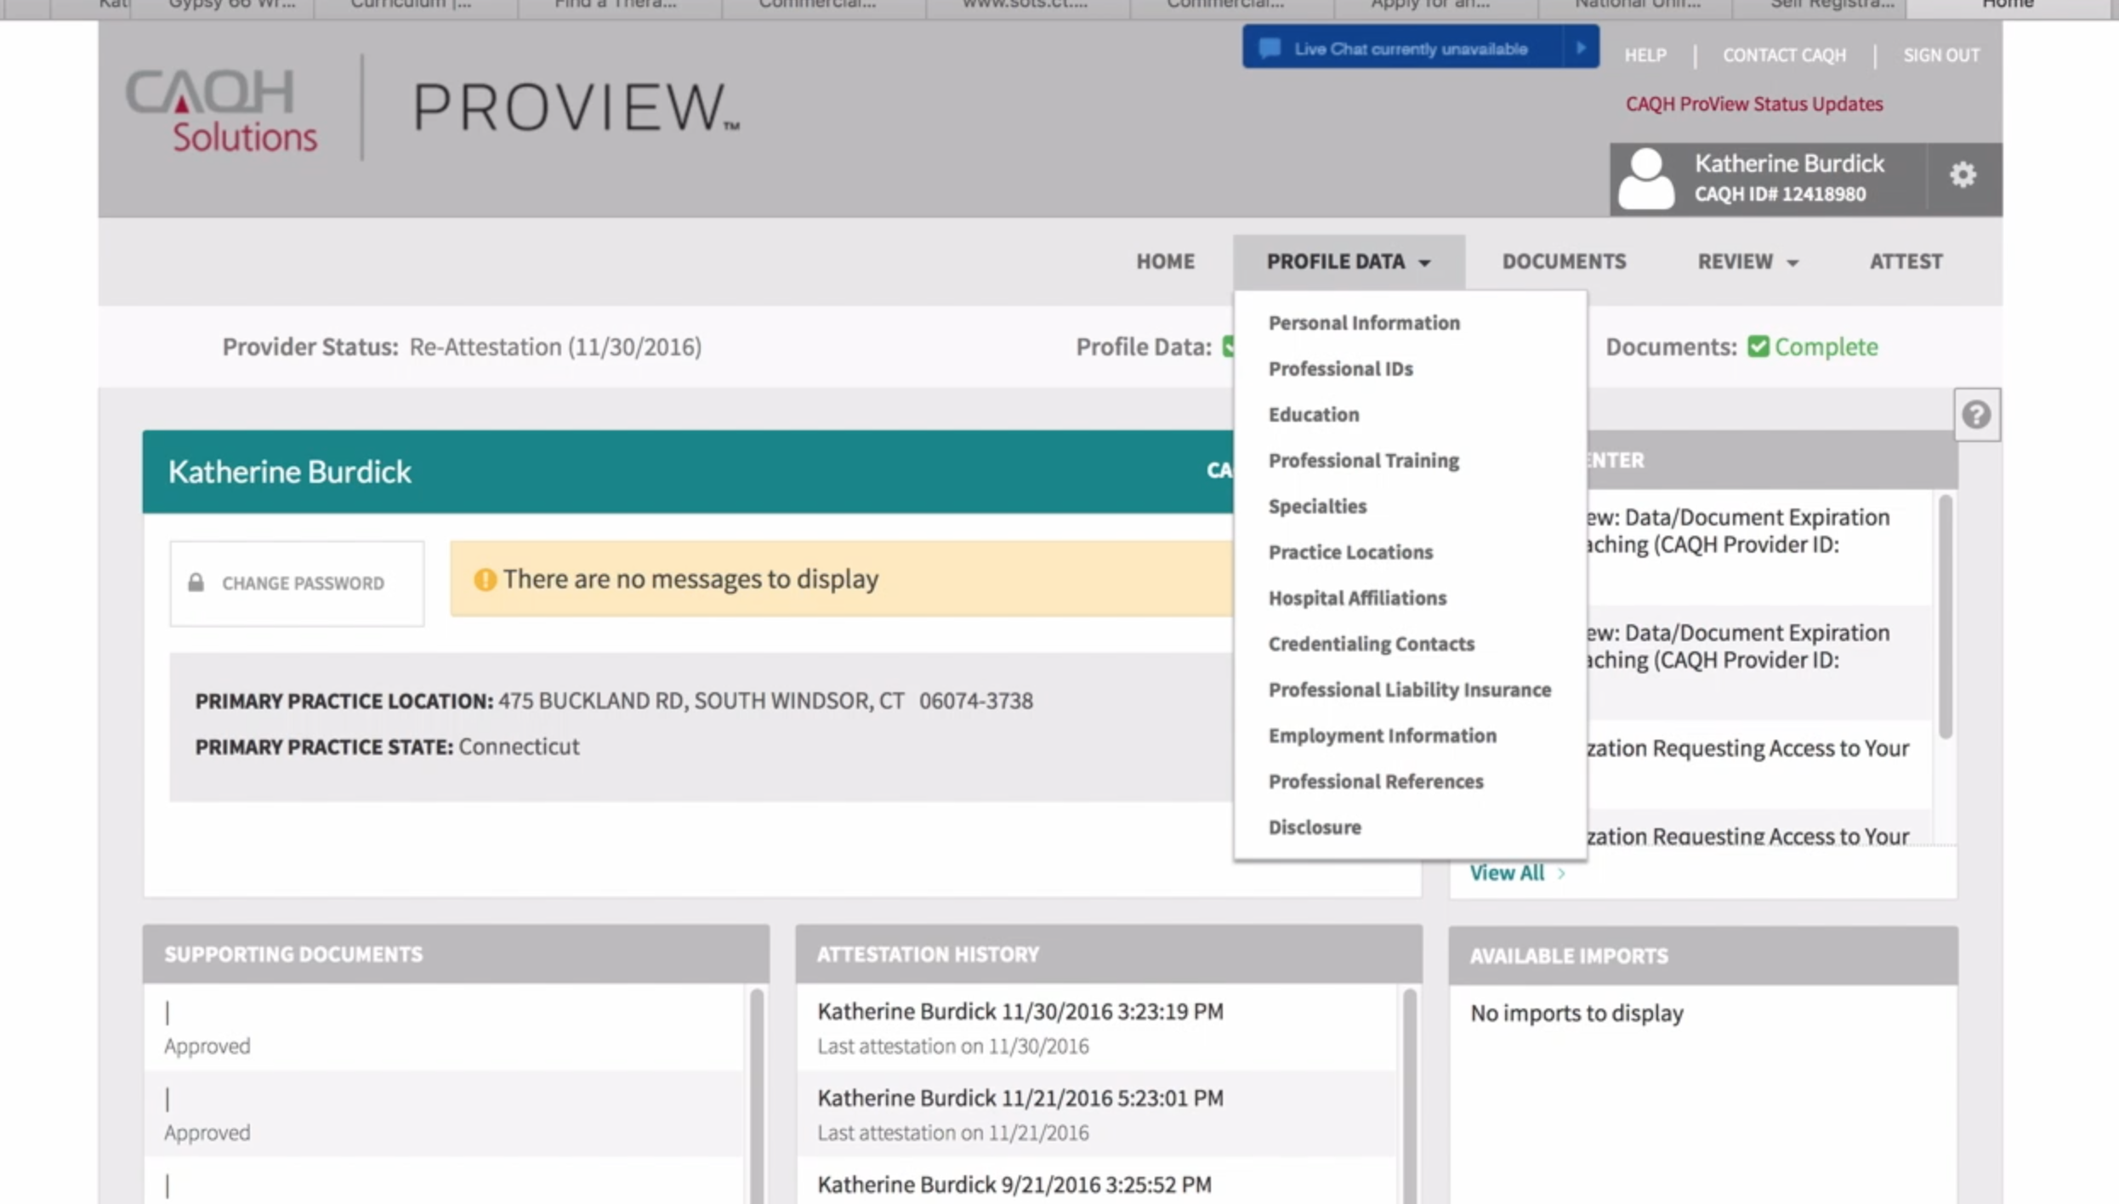Choose Employment Information menu item
The width and height of the screenshot is (2119, 1204).
(1382, 736)
